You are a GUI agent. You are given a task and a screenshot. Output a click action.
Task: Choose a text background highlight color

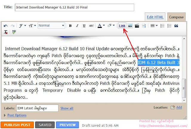pyautogui.click(x=110, y=26)
